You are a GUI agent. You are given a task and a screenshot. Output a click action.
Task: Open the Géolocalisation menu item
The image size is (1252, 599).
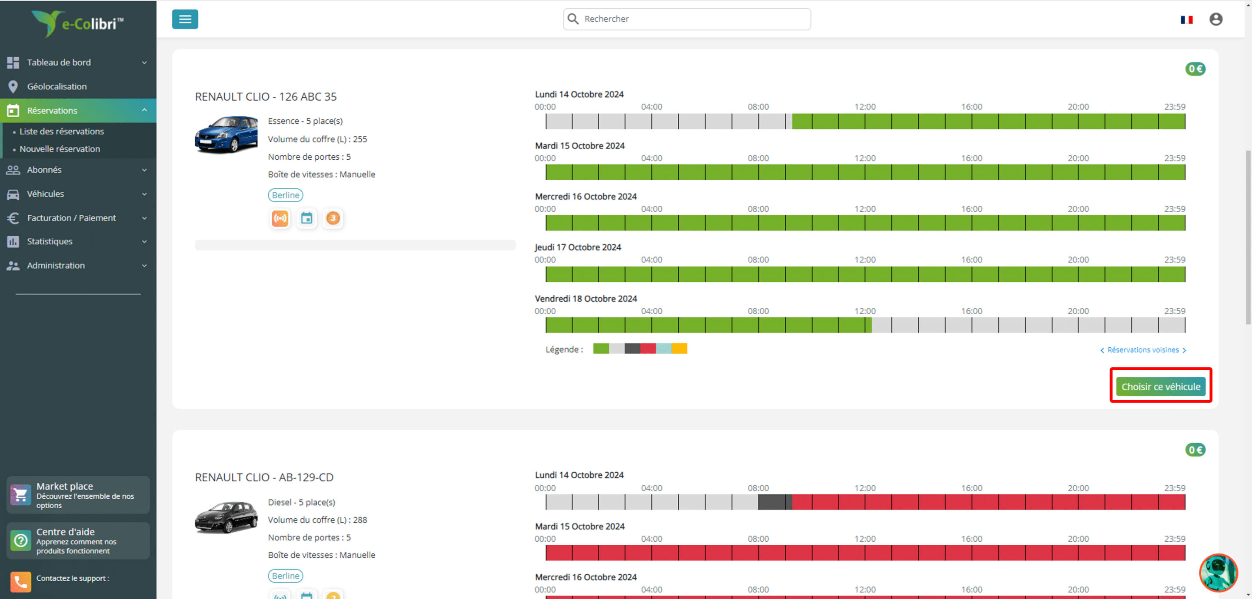pos(78,86)
